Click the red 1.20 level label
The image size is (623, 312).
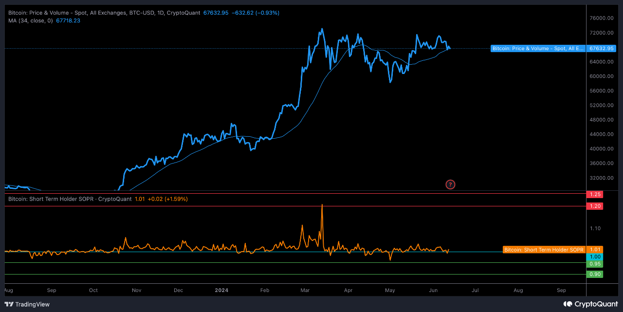tap(595, 205)
